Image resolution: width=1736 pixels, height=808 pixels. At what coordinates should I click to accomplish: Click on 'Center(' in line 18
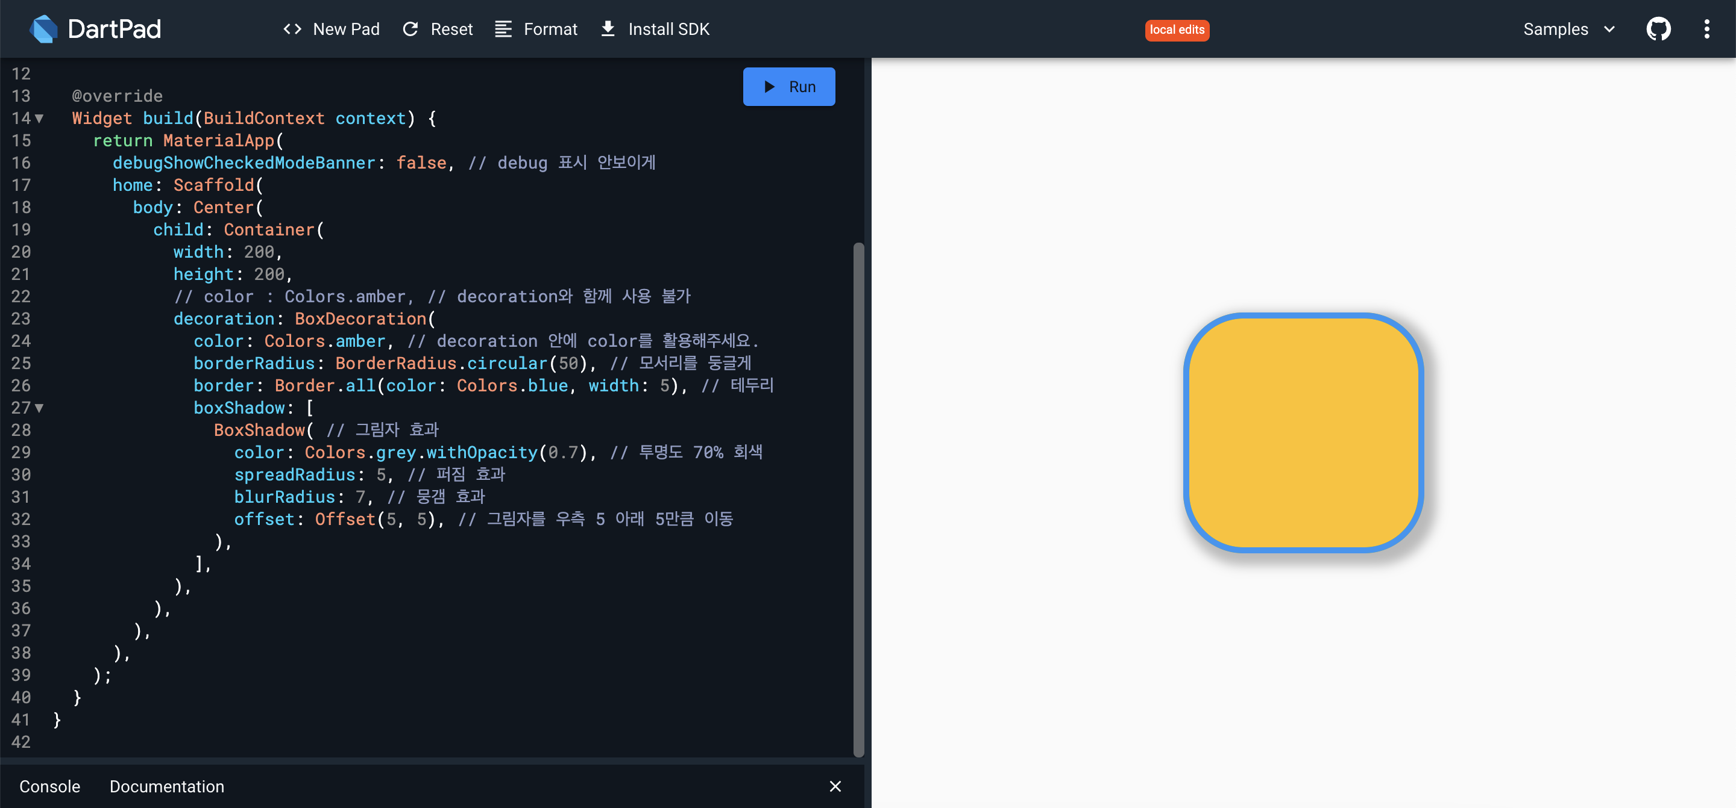(228, 207)
